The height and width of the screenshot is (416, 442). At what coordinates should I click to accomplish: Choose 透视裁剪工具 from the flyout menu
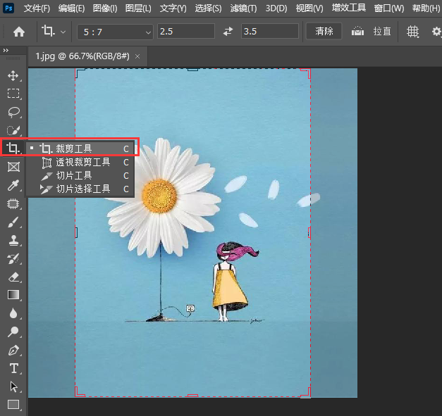[x=83, y=162]
